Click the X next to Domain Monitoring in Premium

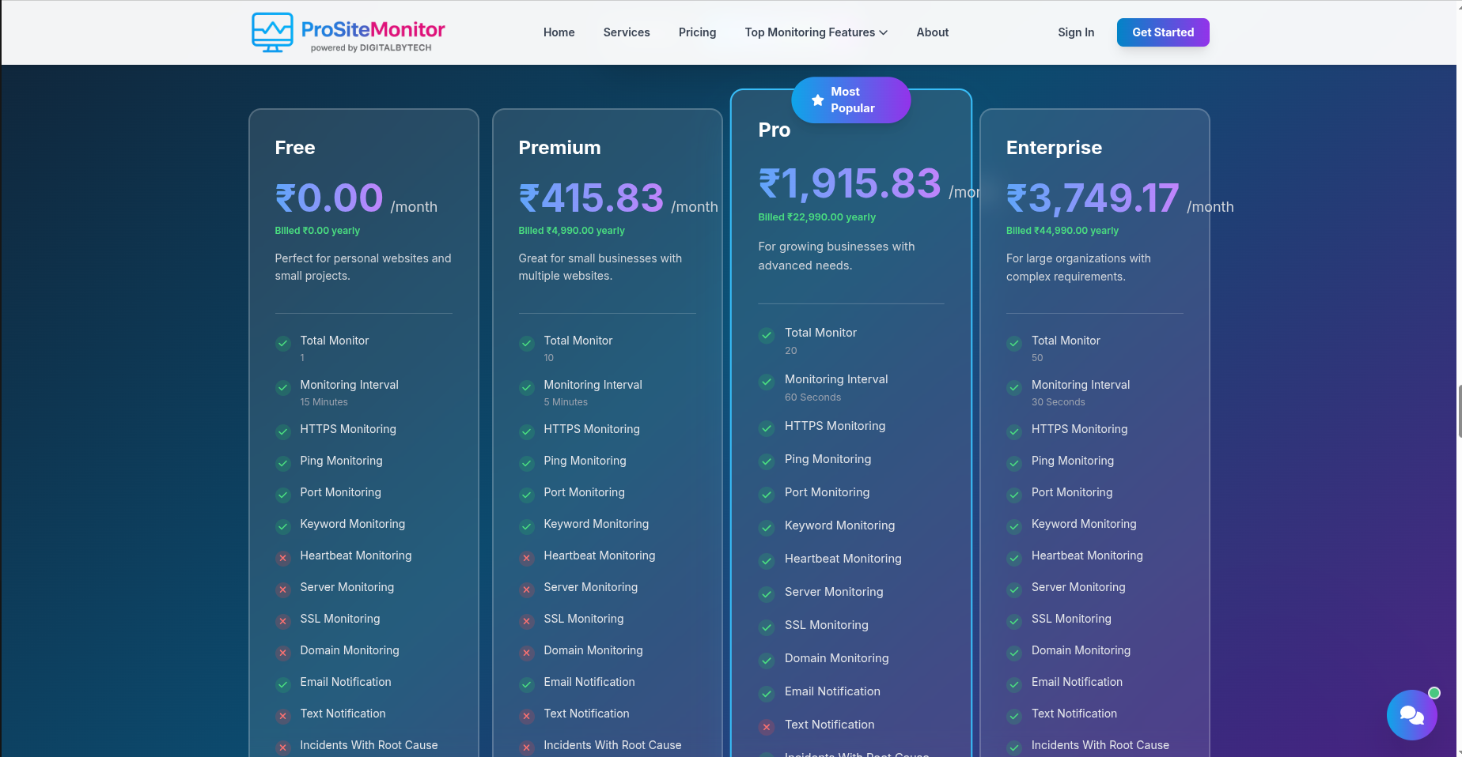point(526,653)
